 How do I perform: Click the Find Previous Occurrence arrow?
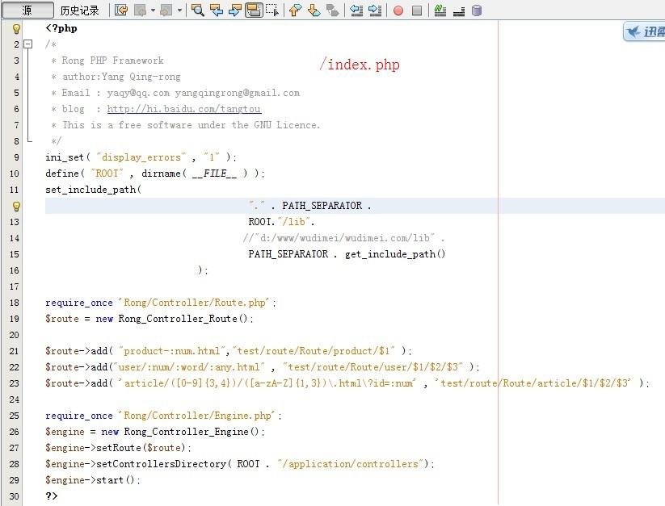215,10
